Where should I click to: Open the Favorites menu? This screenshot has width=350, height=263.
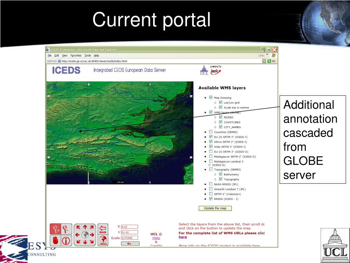tap(76, 55)
